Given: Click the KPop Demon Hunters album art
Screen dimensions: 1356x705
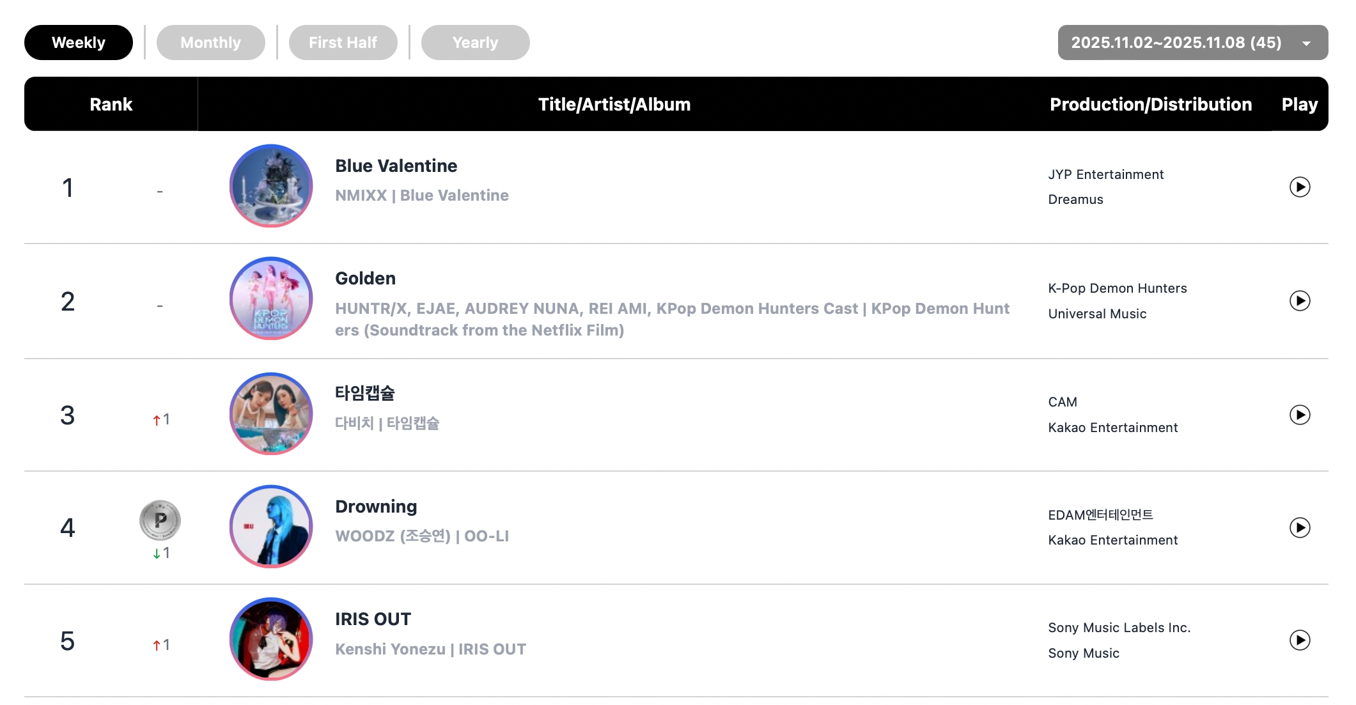Looking at the screenshot, I should (x=271, y=298).
